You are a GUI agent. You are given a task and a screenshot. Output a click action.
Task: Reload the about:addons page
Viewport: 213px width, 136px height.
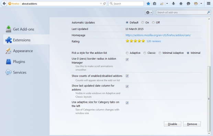tap(104, 4)
